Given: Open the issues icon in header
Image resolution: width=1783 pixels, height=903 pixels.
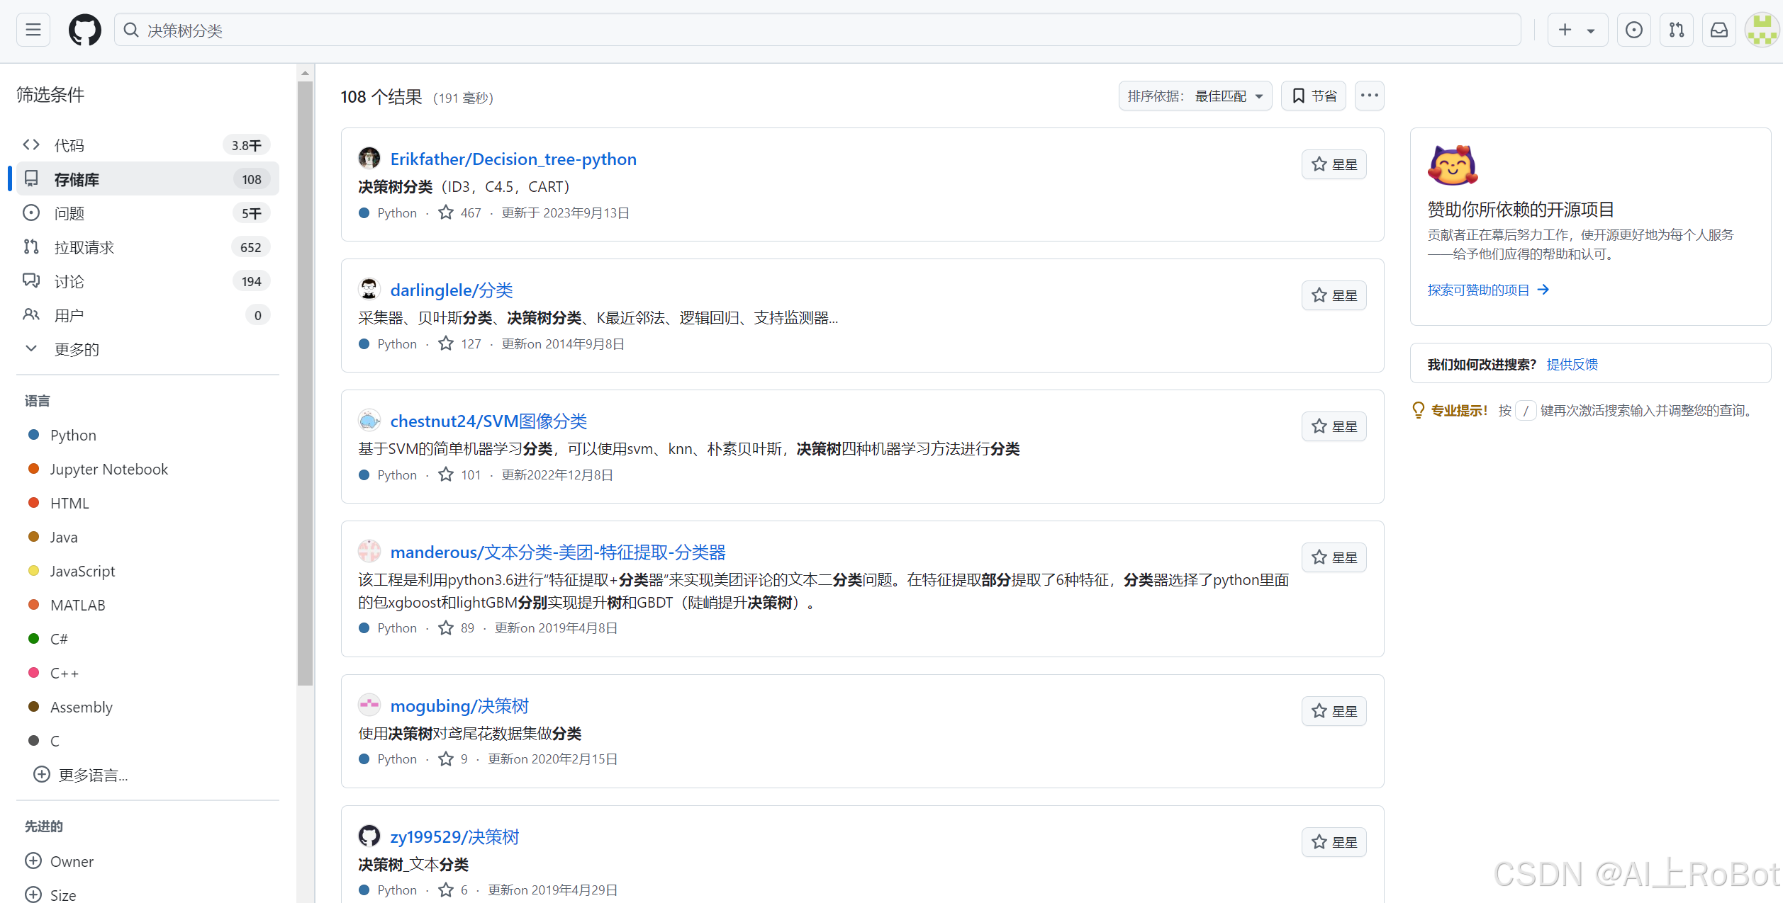Looking at the screenshot, I should 1633,30.
